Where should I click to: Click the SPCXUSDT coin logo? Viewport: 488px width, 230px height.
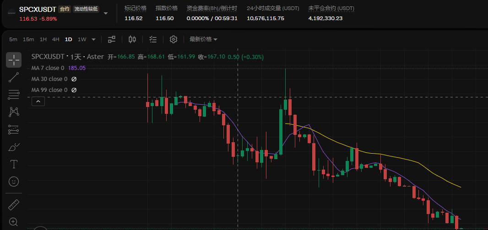[x=12, y=13]
